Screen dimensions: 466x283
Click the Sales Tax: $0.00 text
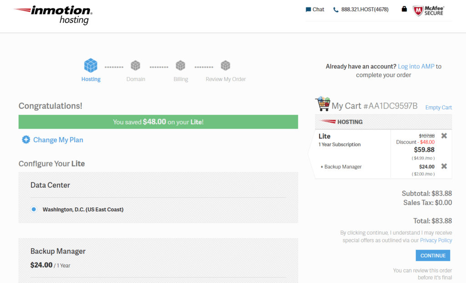[x=428, y=203]
